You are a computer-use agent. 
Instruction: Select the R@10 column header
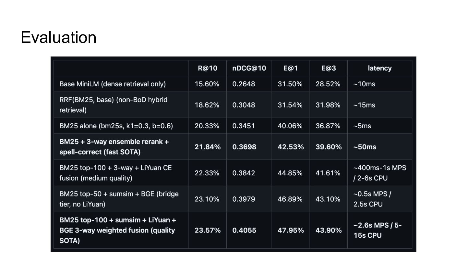click(x=208, y=68)
